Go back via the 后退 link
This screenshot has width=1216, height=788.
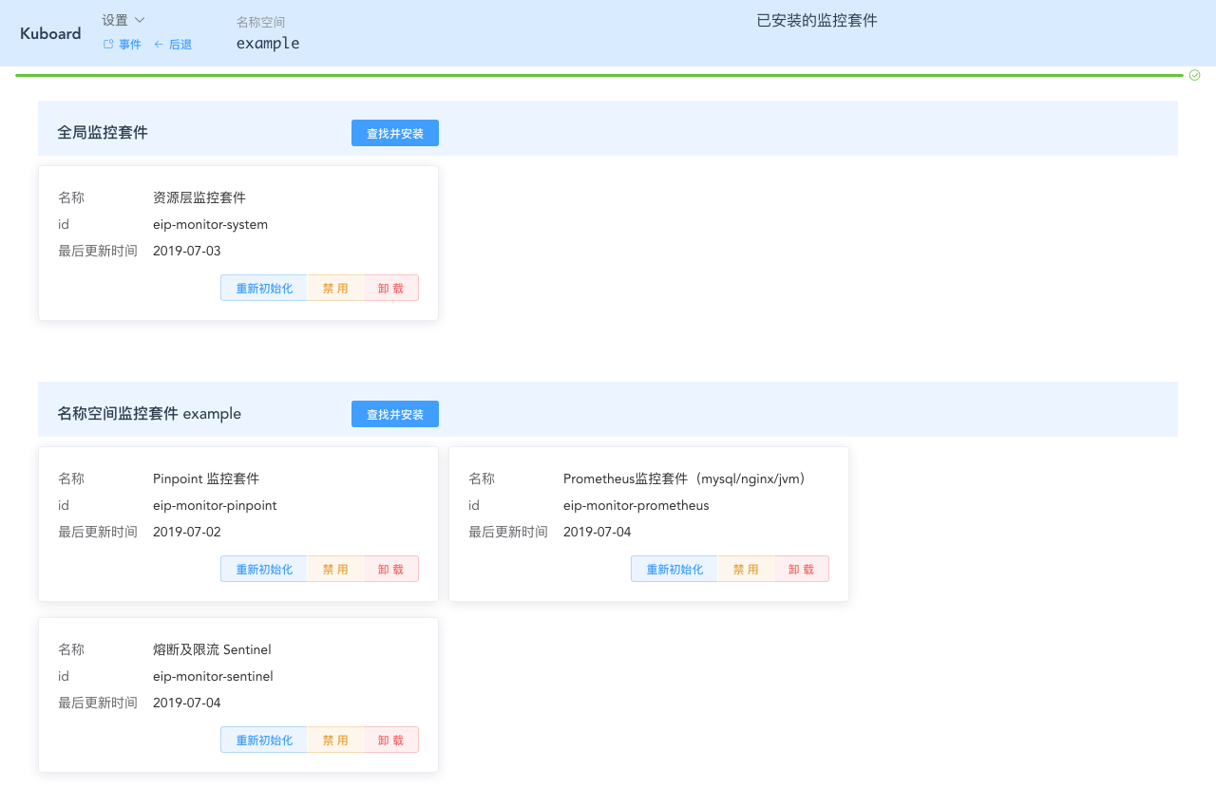[180, 44]
